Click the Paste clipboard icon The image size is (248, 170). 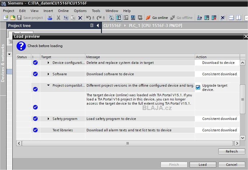(x=73, y=17)
